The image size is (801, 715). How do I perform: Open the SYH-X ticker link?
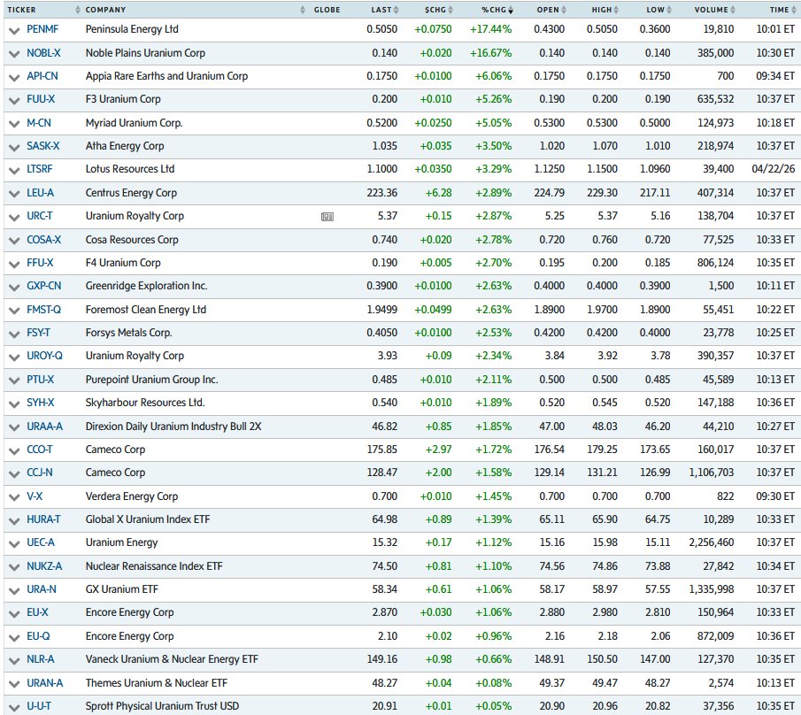(41, 403)
